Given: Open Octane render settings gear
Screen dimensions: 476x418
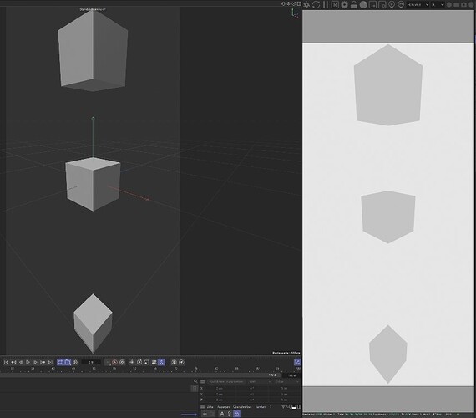Looking at the screenshot, I should pos(344,4).
